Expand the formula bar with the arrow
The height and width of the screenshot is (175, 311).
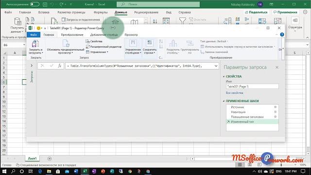click(x=216, y=66)
